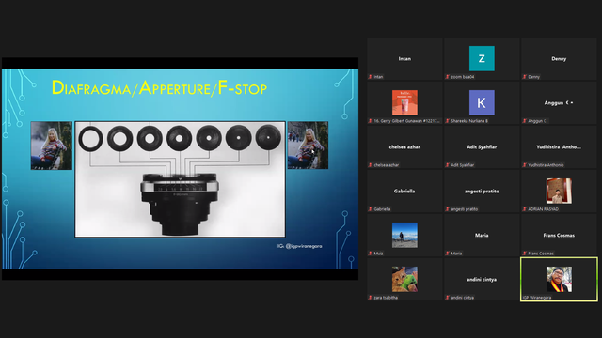Click the muted mic icon beside Muiz
Screen dimensions: 602x338
[x=371, y=253]
